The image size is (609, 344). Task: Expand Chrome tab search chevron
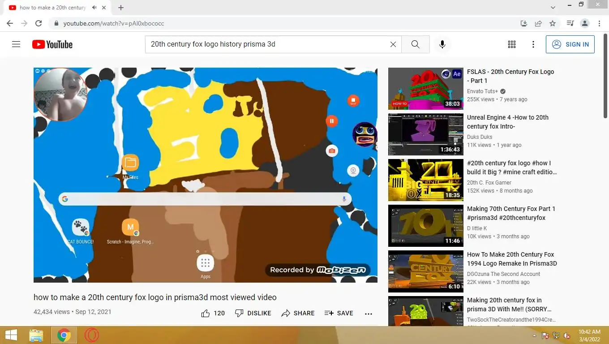point(553,8)
